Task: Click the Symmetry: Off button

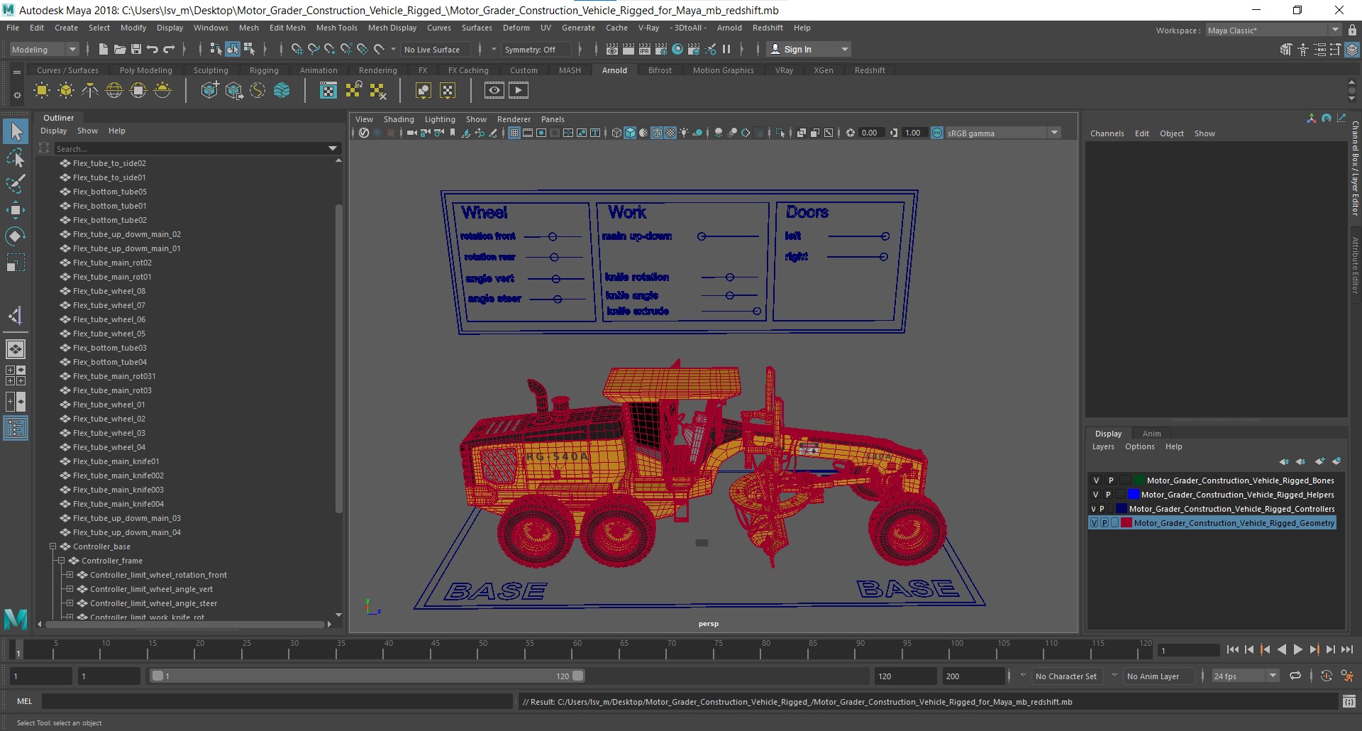Action: point(536,49)
